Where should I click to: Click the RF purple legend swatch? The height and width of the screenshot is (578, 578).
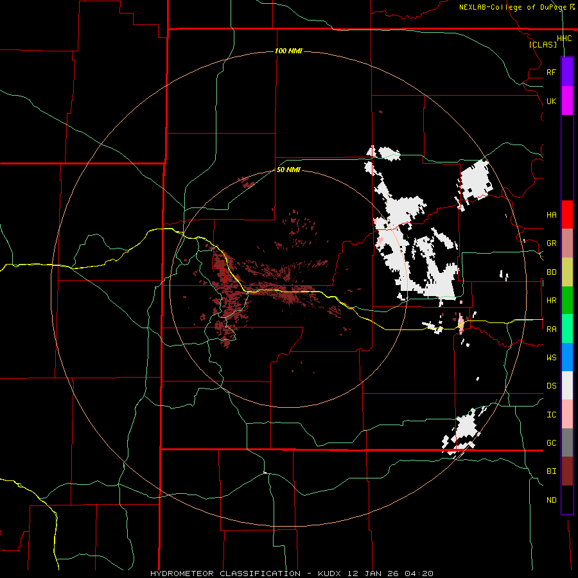click(567, 72)
